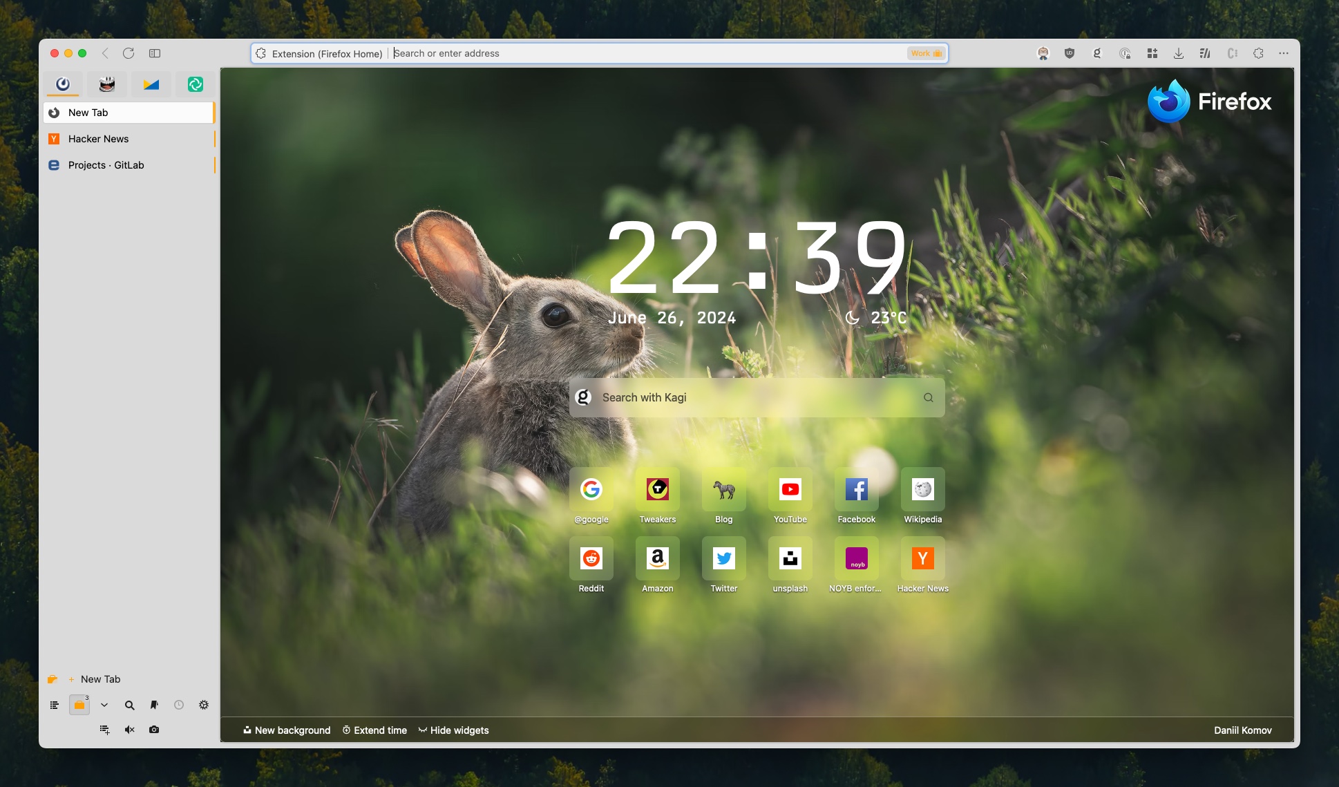Hide widgets on the new tab page
This screenshot has height=787, width=1339.
coord(453,730)
